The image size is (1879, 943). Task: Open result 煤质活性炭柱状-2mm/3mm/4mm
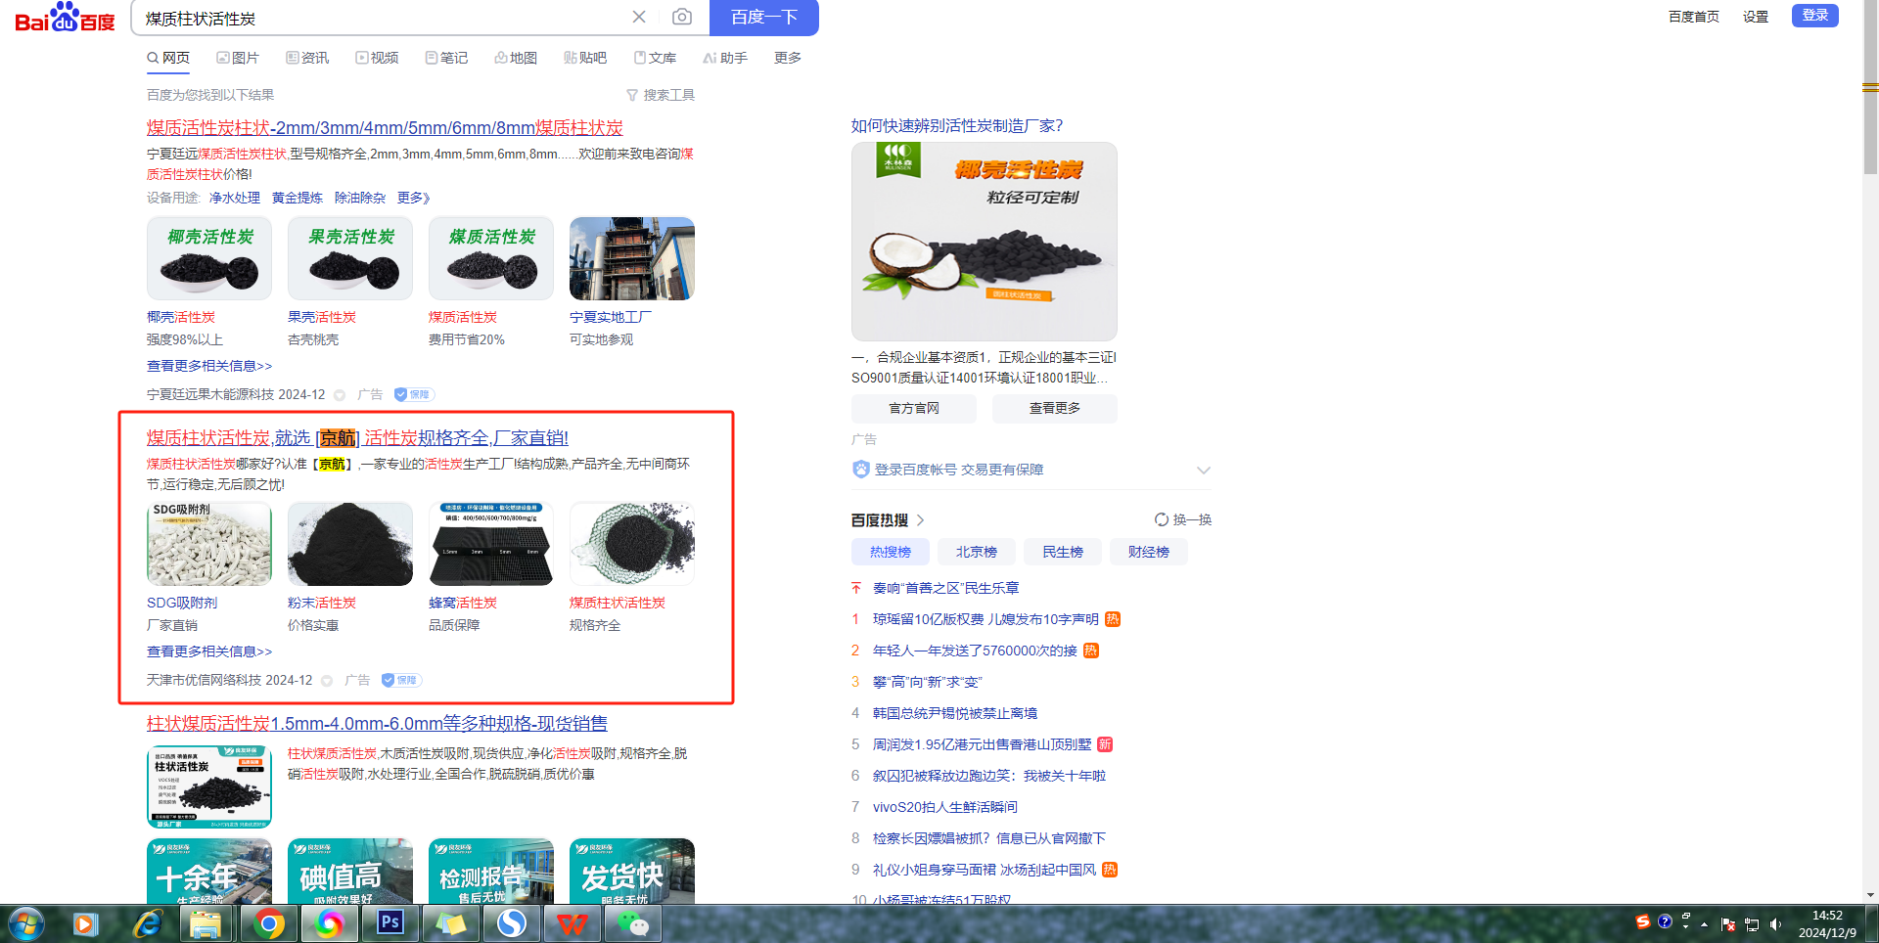(x=385, y=128)
